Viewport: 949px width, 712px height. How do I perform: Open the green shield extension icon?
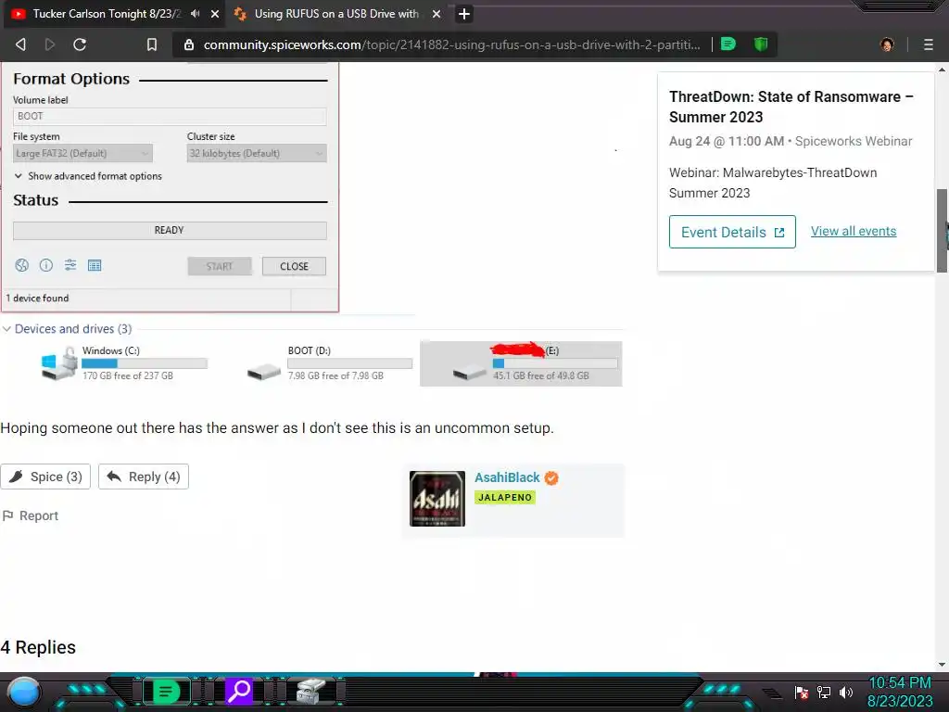click(761, 44)
